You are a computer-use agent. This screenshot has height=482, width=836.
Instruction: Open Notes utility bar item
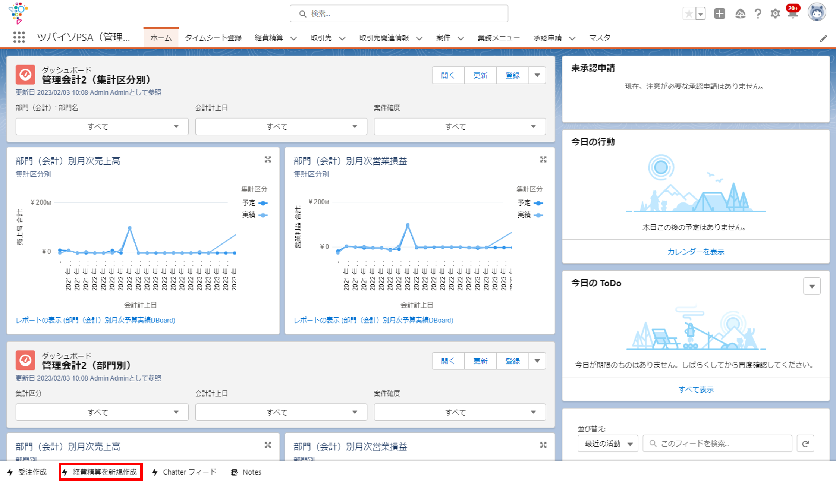coord(246,472)
